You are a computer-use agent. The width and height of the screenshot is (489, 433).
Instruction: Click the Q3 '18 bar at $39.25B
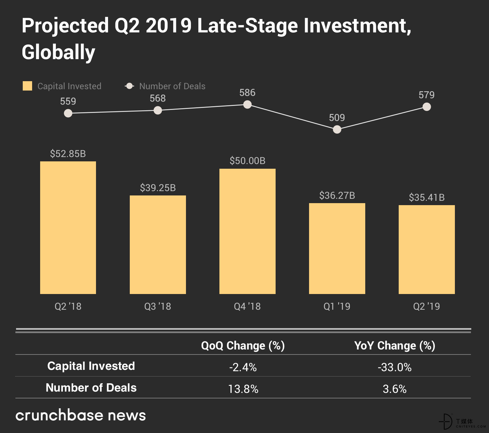tap(158, 245)
